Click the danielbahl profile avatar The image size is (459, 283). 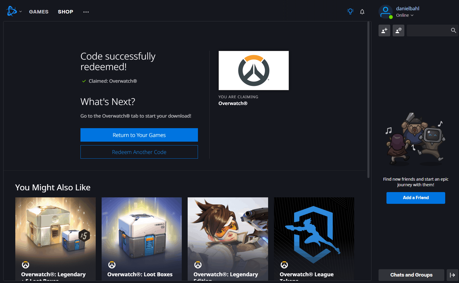coord(386,12)
